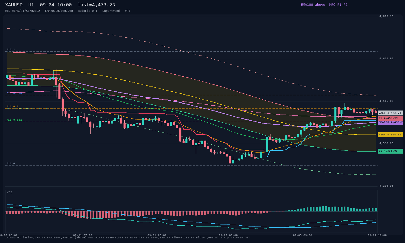Click the Fib 0.5 level label
This screenshot has height=243, width=405.
[12, 106]
